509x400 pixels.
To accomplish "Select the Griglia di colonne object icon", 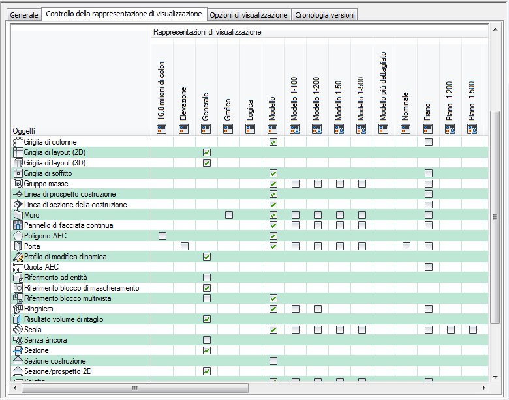I will (18, 142).
